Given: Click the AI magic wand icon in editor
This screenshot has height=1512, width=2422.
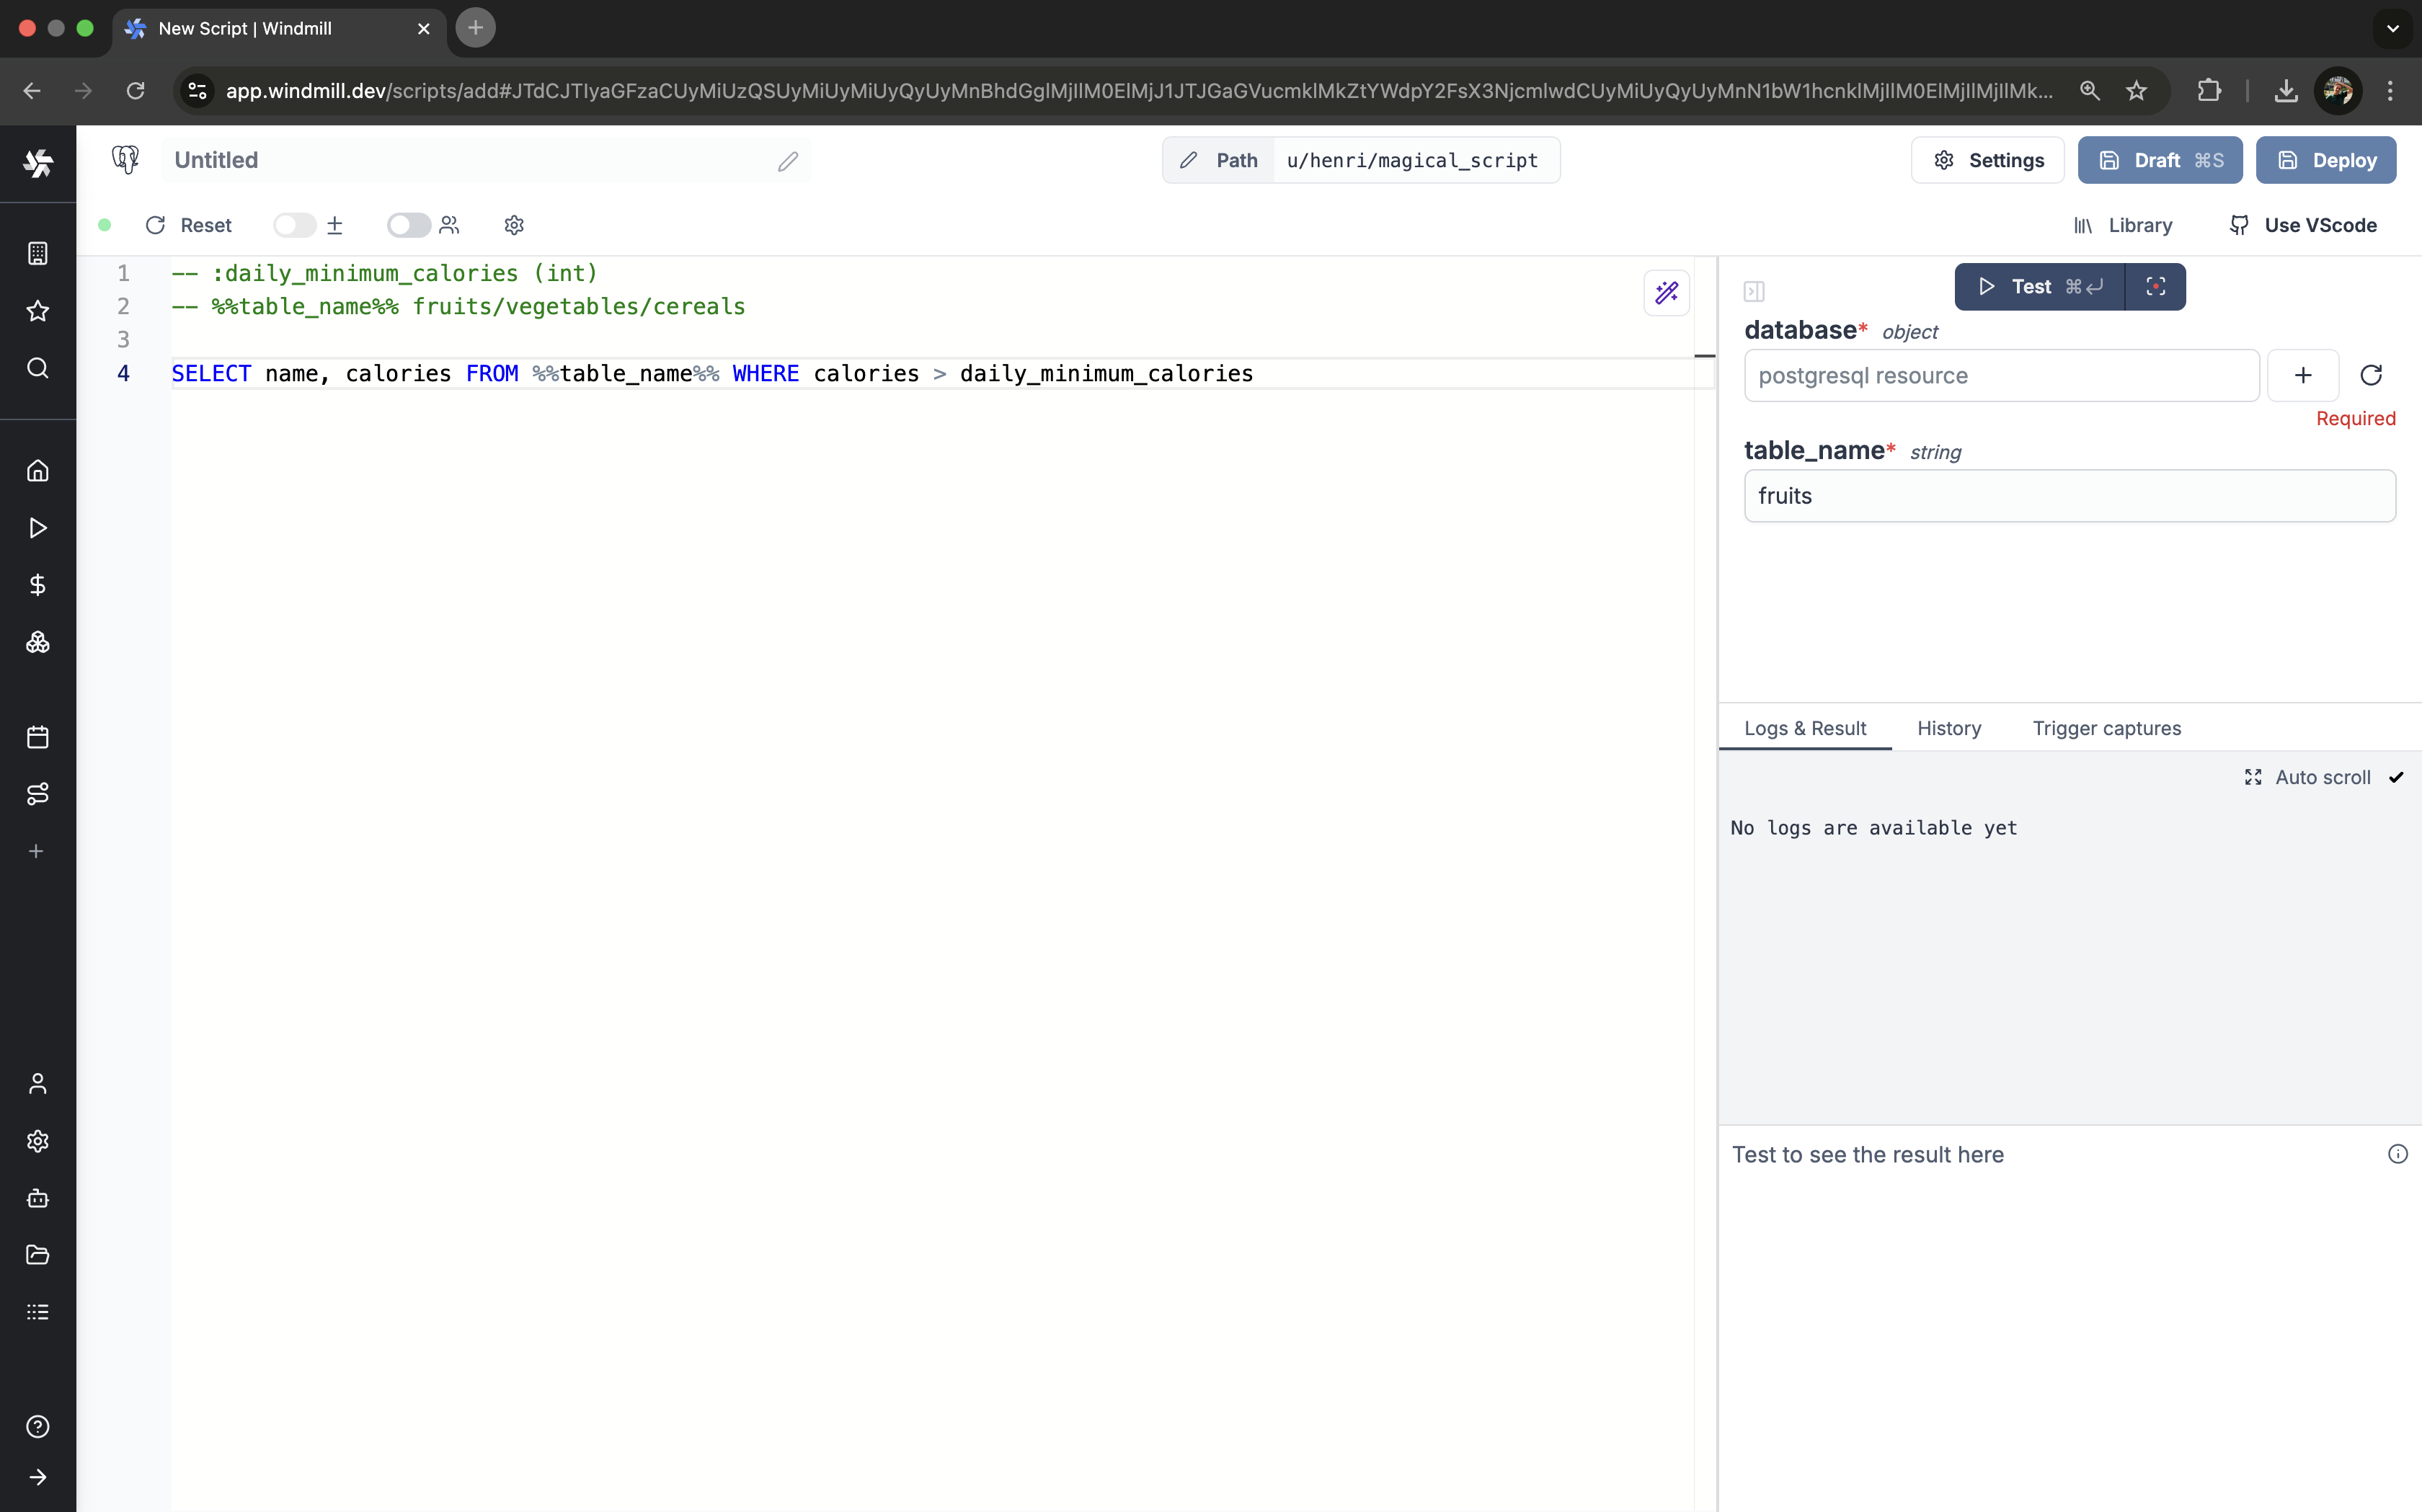Looking at the screenshot, I should click(1666, 293).
